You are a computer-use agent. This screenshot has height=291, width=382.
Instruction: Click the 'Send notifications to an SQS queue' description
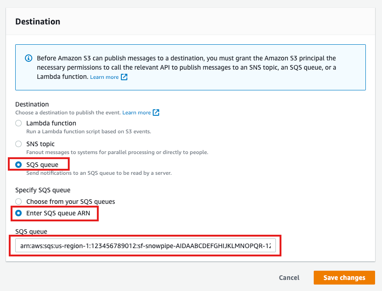99,173
